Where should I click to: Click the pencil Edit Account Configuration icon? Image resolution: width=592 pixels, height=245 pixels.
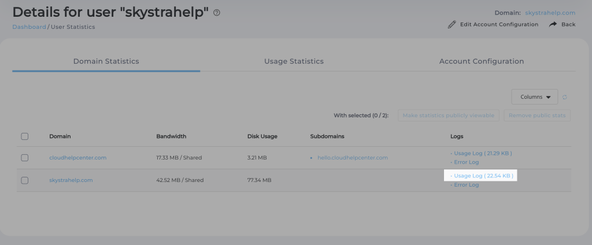coord(452,25)
